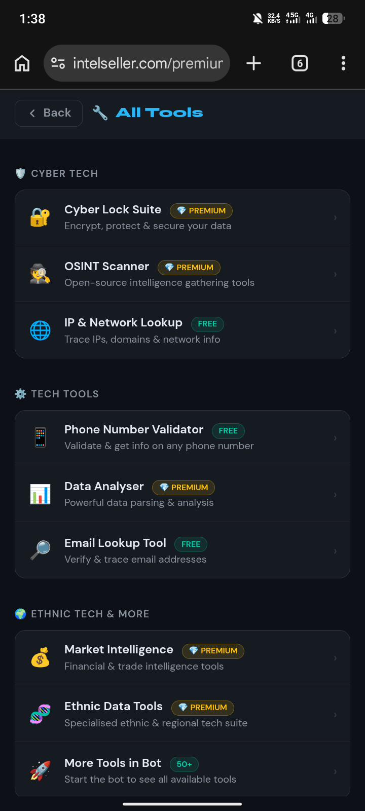Screen dimensions: 365x811
Task: Tap the OSINT Scanner detective icon
Action: [40, 274]
